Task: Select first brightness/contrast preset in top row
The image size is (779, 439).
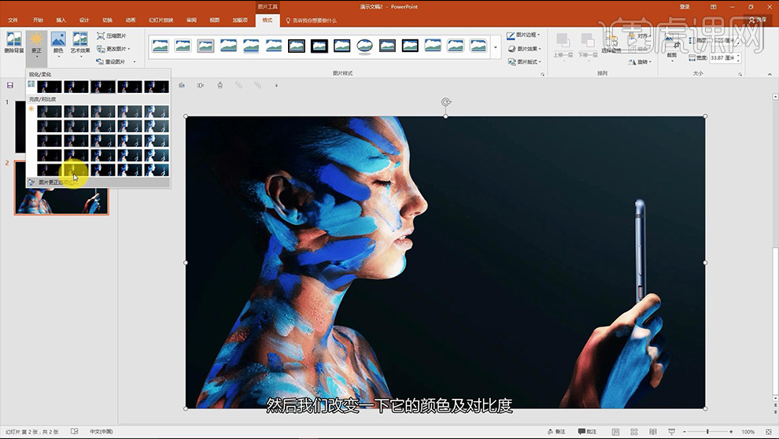Action: (50, 111)
